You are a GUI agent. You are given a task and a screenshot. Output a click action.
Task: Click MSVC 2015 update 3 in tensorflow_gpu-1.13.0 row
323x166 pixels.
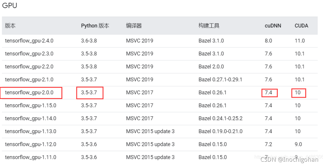[150, 131]
